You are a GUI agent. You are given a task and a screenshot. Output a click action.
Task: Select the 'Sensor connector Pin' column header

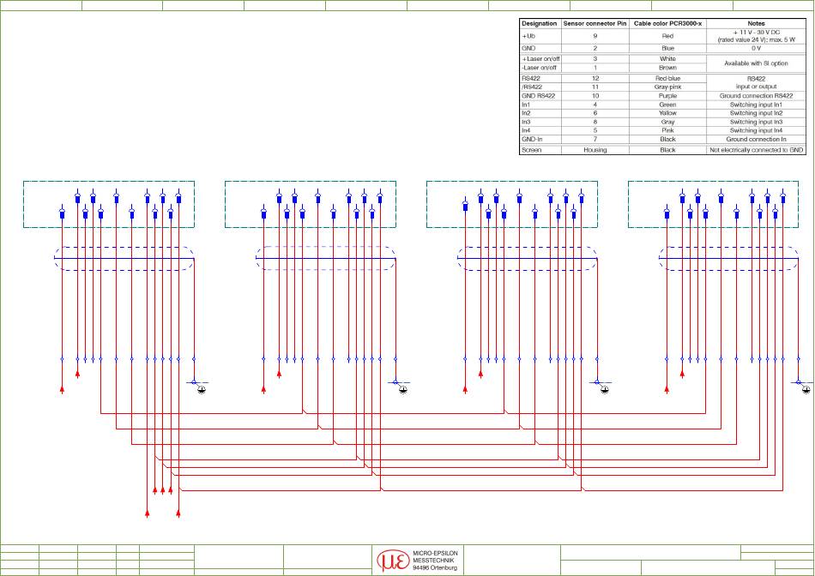click(x=595, y=23)
